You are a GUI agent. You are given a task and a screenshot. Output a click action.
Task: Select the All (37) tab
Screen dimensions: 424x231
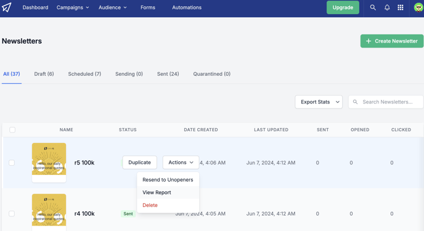tap(11, 74)
